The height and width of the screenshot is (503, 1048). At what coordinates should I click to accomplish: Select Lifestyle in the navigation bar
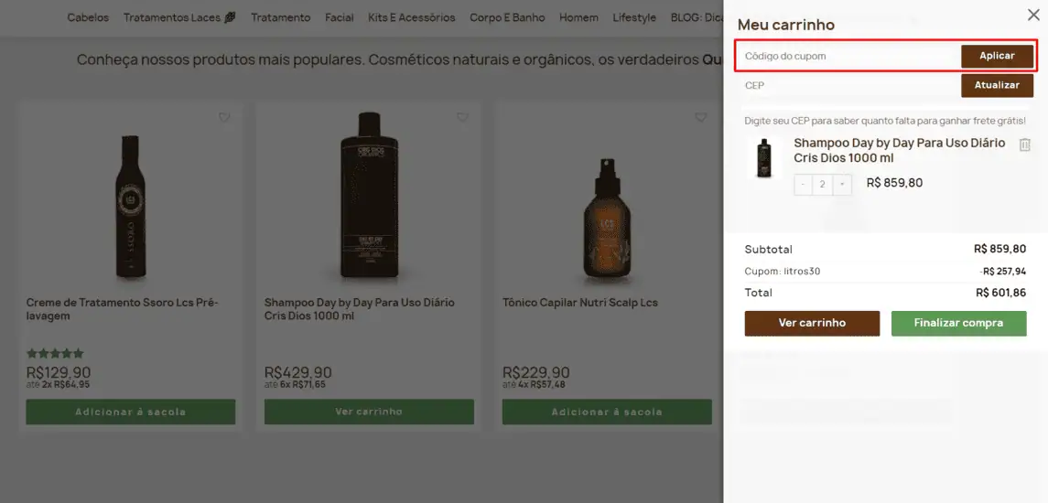click(x=634, y=18)
